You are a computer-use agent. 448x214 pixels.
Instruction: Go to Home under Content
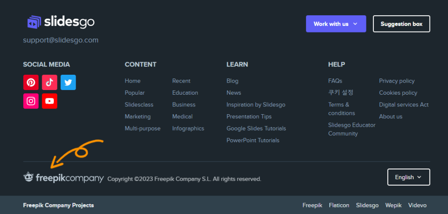tap(133, 81)
